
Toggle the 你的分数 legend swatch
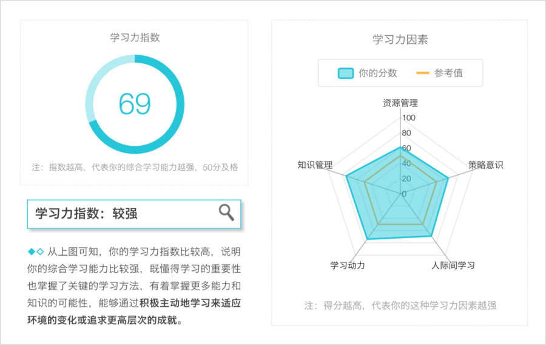tap(345, 73)
